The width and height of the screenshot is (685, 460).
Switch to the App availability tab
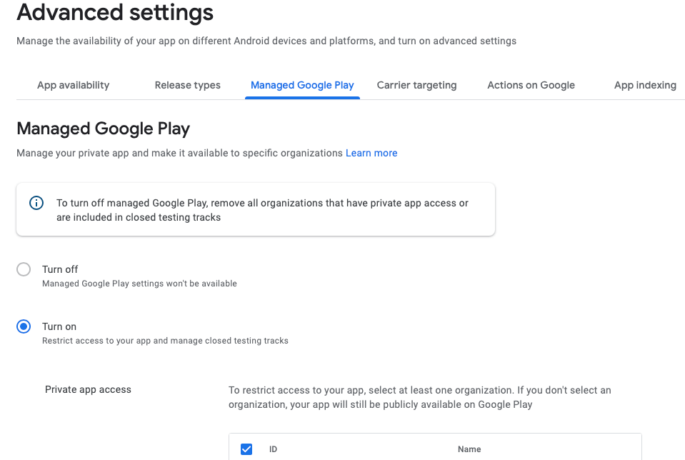pos(72,85)
